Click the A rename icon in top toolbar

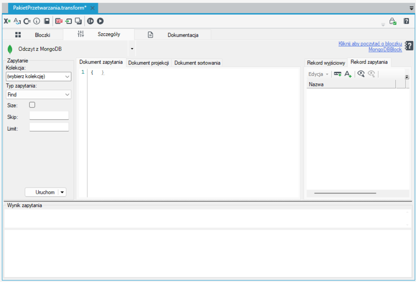click(17, 21)
